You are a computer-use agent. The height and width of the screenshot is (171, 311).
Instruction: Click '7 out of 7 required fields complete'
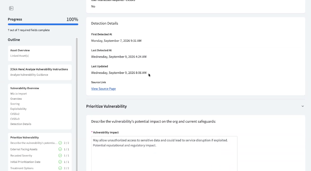coord(29,30)
